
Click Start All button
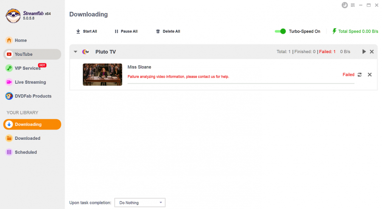pos(87,31)
